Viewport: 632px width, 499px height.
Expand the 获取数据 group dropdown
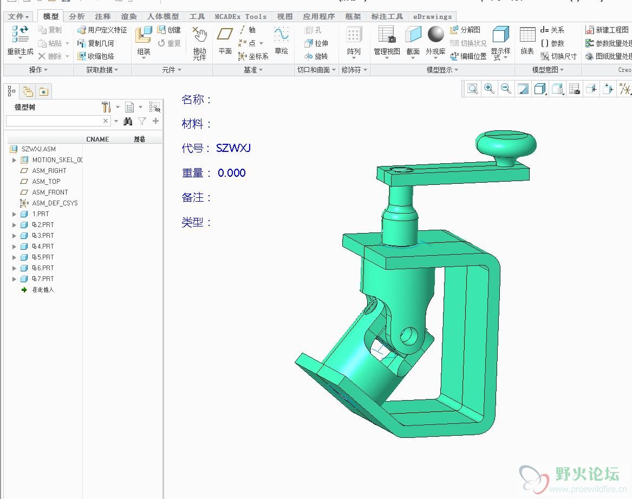click(x=102, y=70)
